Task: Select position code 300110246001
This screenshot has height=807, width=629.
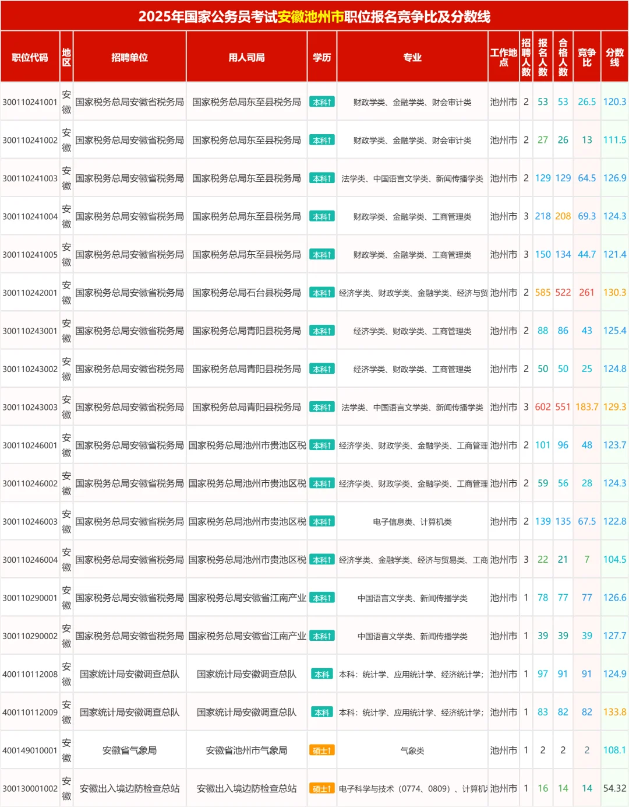Action: coord(30,445)
